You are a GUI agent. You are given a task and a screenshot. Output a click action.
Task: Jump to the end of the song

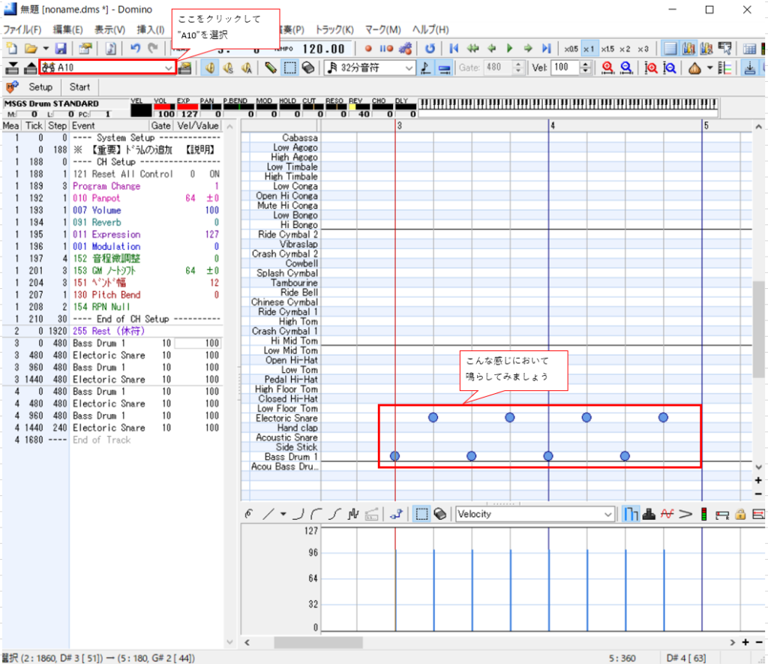pos(546,49)
